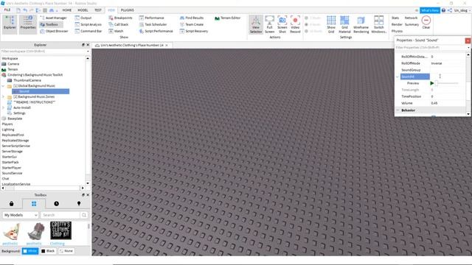Open the My Models dropdown
This screenshot has height=265, width=472.
pyautogui.click(x=21, y=215)
